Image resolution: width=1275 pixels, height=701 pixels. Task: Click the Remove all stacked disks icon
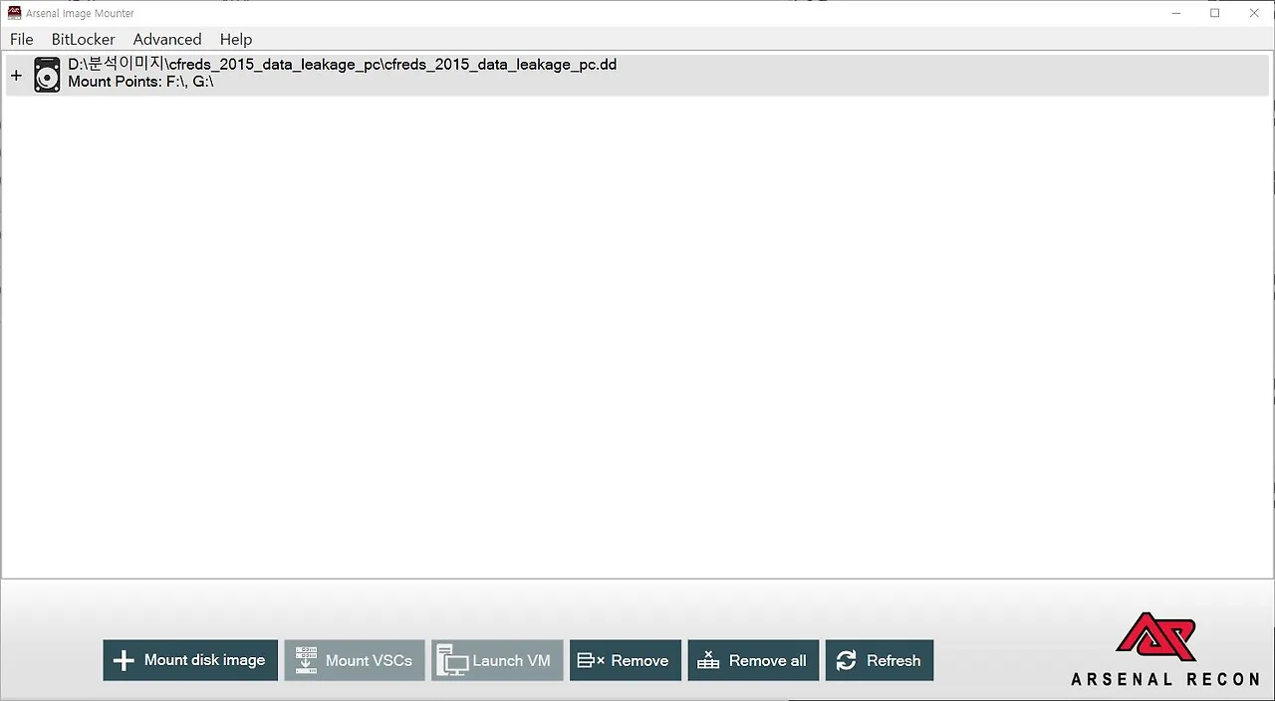(x=708, y=660)
